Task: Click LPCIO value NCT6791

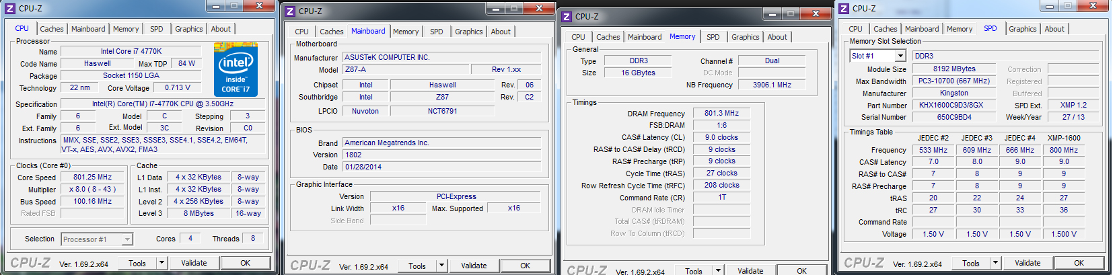Action: click(442, 111)
